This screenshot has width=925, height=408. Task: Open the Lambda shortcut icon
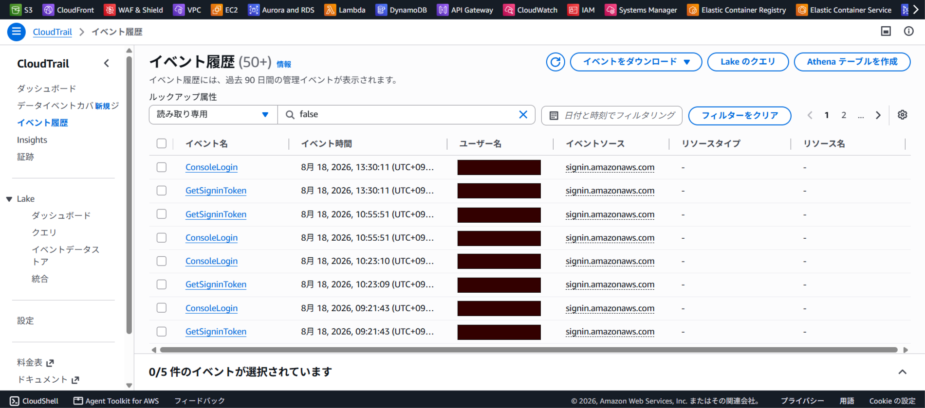[330, 10]
